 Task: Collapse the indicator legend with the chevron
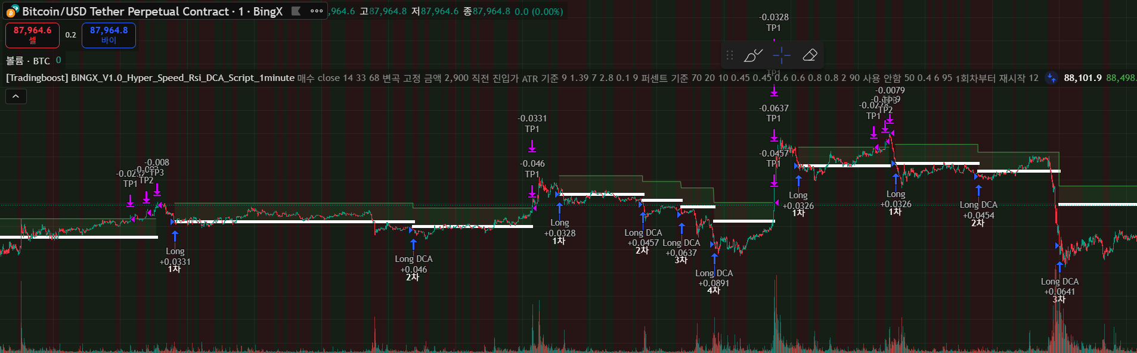tap(16, 96)
